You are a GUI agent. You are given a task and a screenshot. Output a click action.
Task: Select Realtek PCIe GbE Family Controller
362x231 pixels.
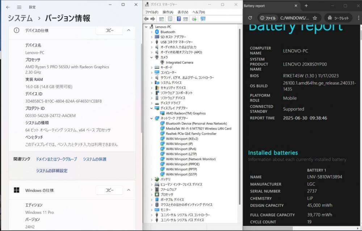191,134
